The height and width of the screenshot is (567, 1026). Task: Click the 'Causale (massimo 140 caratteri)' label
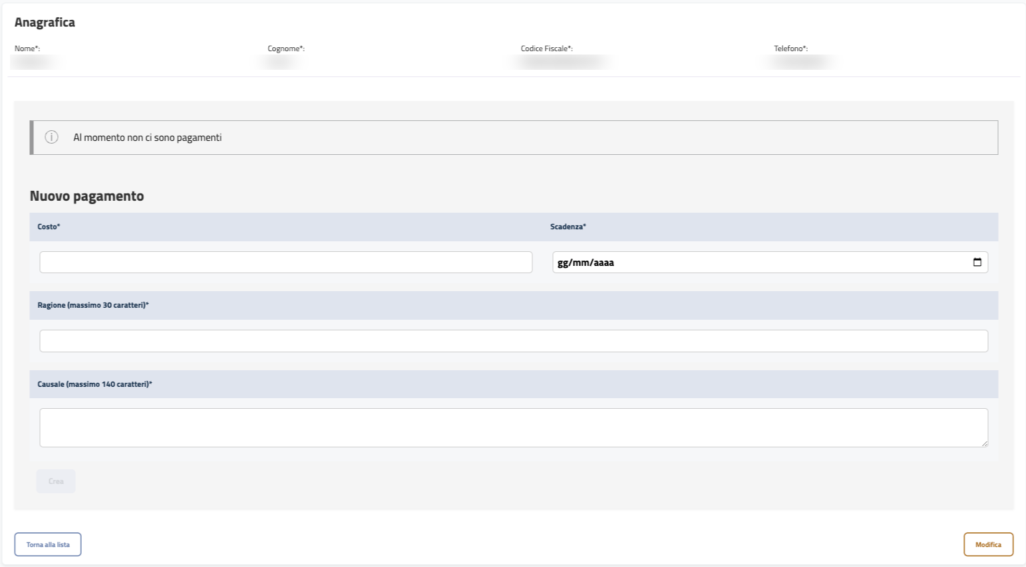point(94,384)
